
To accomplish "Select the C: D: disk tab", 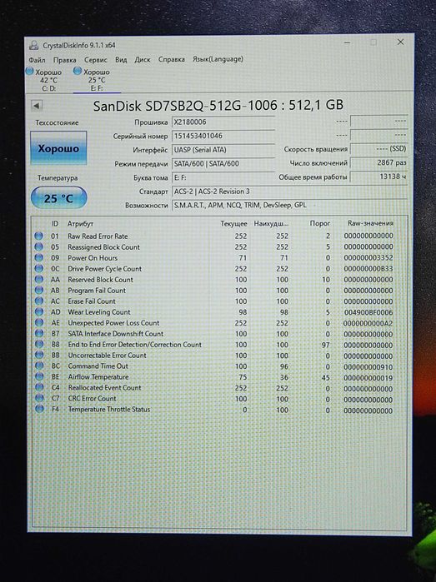I will (x=48, y=80).
